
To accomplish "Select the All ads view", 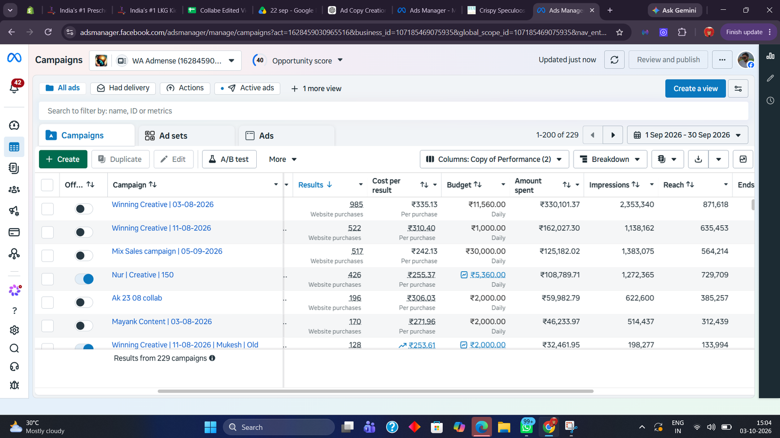I will 62,88.
